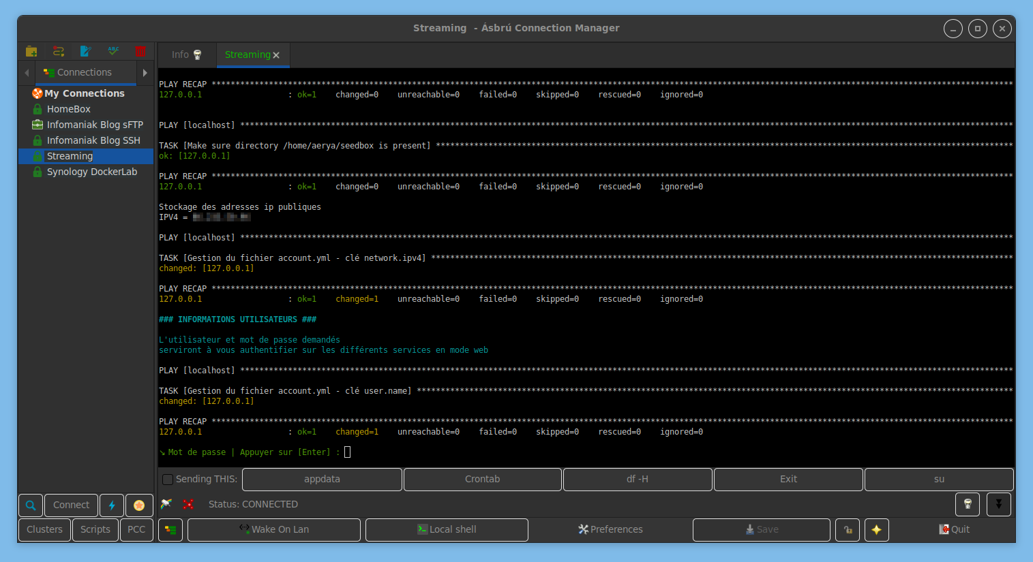Click the search magnifier icon
Image resolution: width=1033 pixels, height=562 pixels.
point(31,505)
